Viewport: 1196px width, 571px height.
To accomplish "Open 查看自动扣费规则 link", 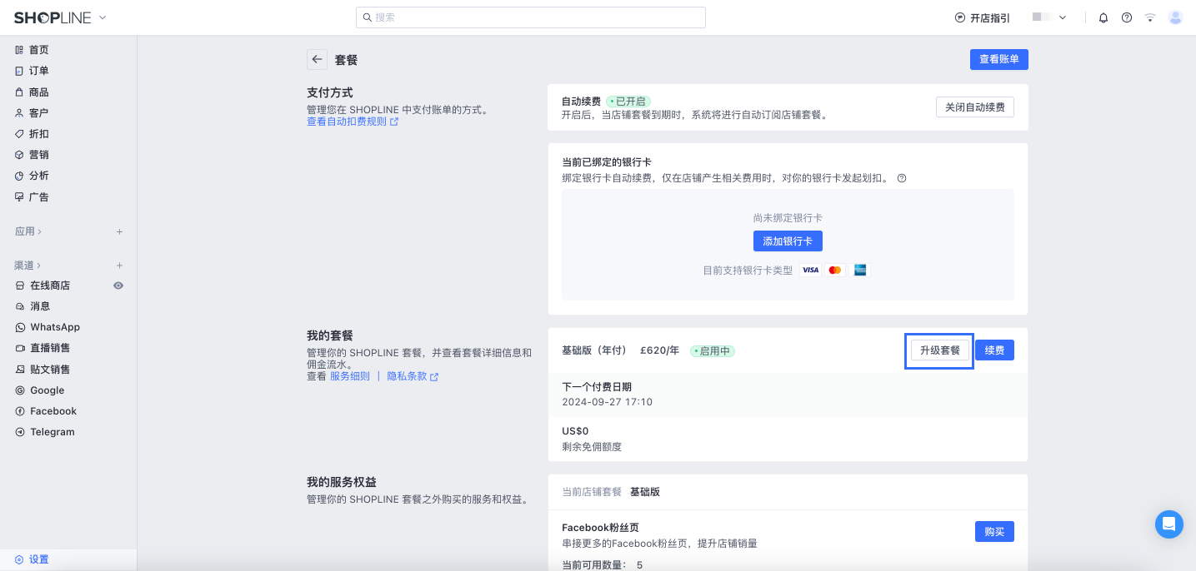I will point(353,122).
